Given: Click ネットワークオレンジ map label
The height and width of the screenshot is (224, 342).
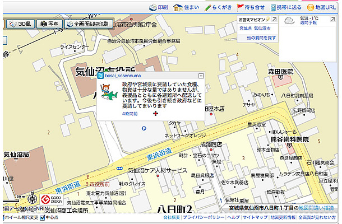Looking at the screenshot, I should [x=185, y=136].
